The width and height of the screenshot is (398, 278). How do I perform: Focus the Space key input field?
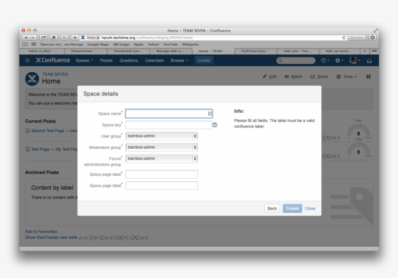coord(169,125)
